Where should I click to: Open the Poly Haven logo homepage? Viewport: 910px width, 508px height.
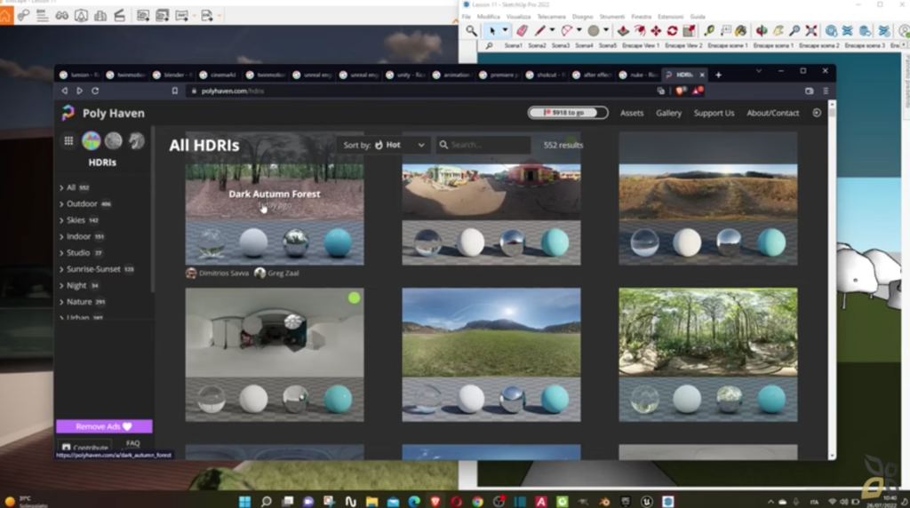tap(103, 113)
